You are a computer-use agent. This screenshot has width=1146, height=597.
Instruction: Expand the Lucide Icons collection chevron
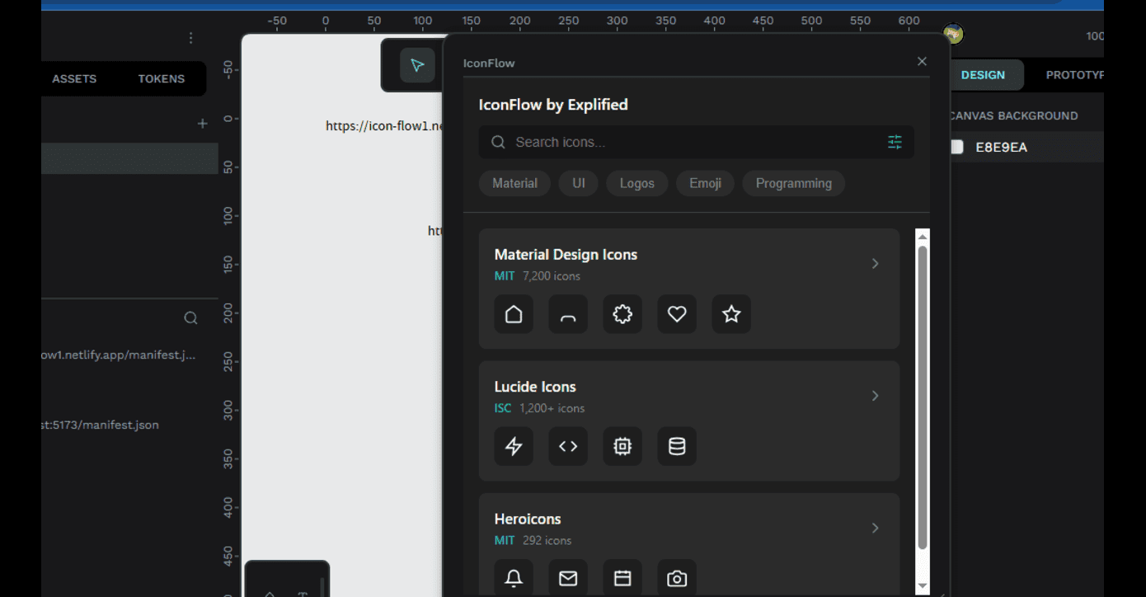[x=875, y=396]
